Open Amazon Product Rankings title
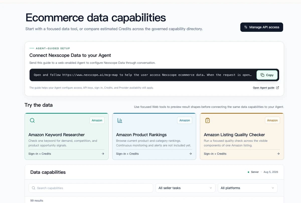This screenshot has width=301, height=203. pyautogui.click(x=141, y=135)
